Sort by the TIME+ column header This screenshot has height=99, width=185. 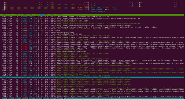[53, 15]
